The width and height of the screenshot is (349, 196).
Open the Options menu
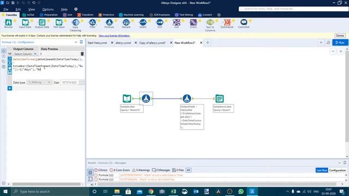48,9
